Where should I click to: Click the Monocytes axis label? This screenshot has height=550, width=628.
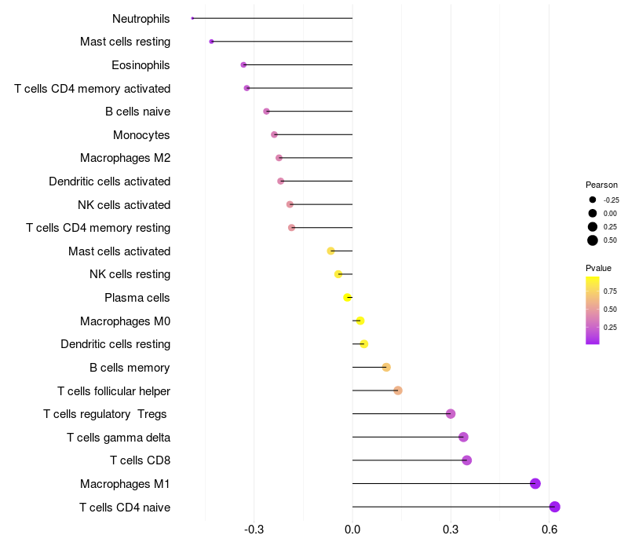coord(141,135)
